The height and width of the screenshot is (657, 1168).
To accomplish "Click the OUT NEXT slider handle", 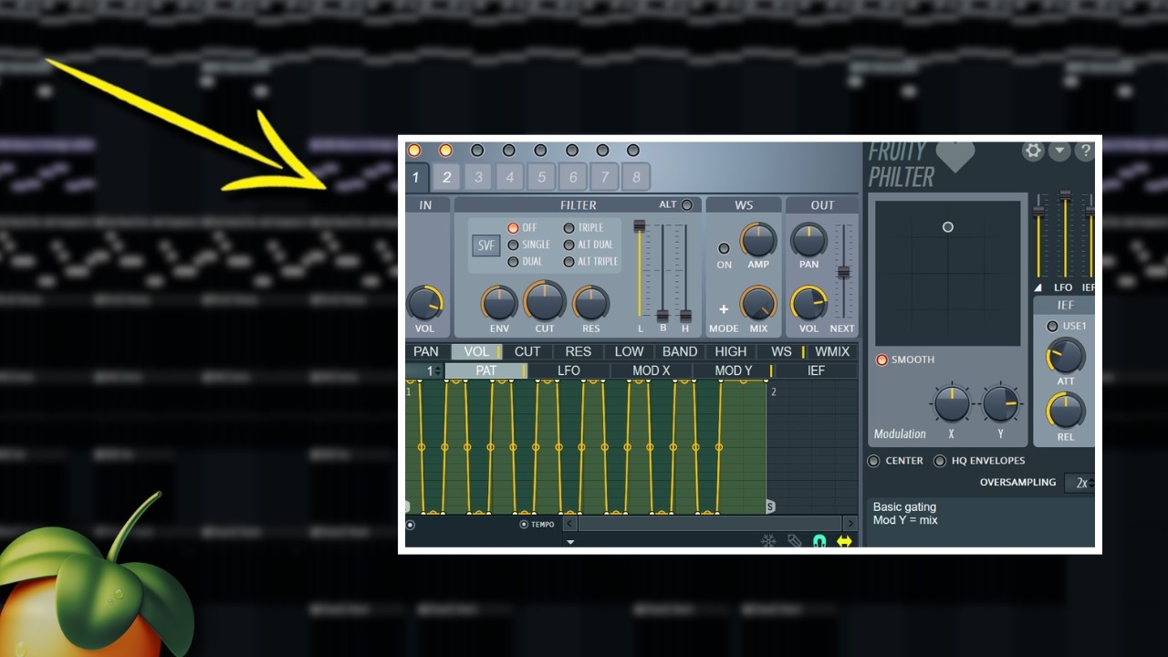I will 844,273.
